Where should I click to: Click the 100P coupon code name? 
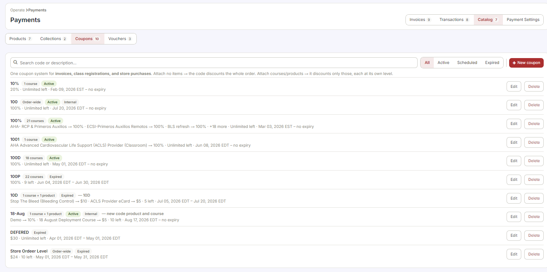15,176
